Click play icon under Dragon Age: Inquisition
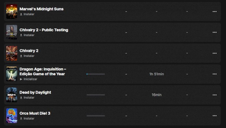The width and height of the screenshot is (226, 128). [21, 79]
